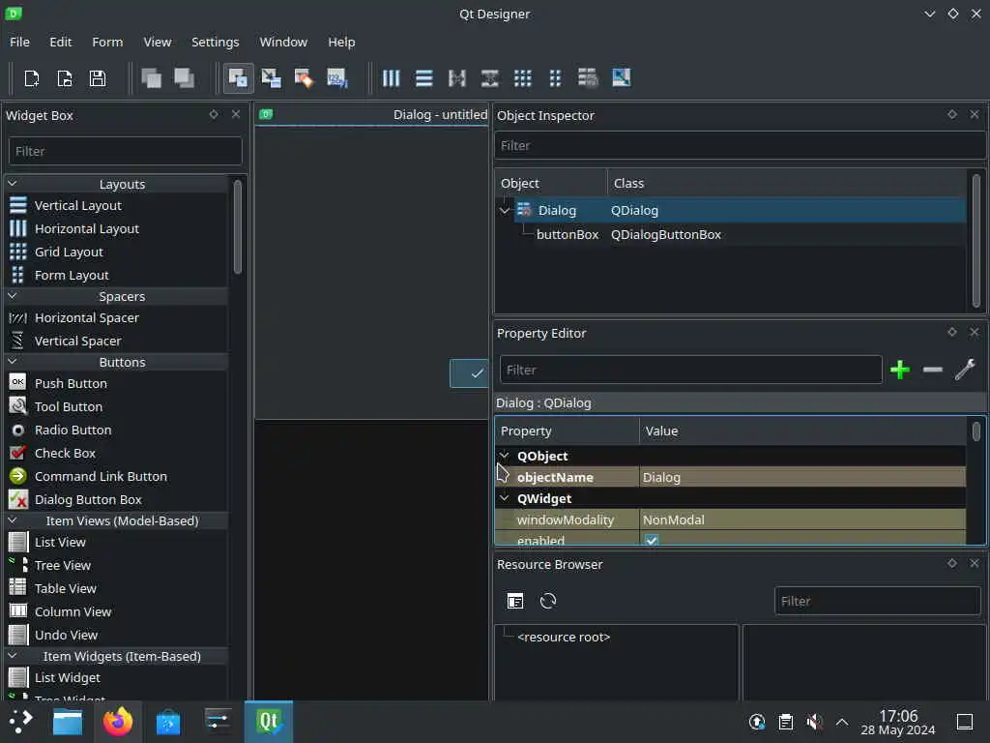Float the Property Editor dock panel
The height and width of the screenshot is (743, 990).
[952, 332]
